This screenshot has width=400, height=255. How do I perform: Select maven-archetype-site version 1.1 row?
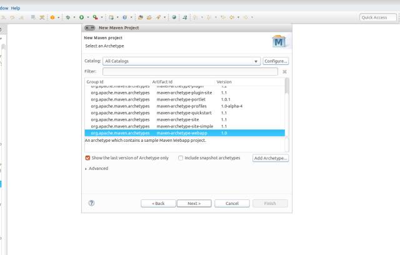click(x=185, y=119)
